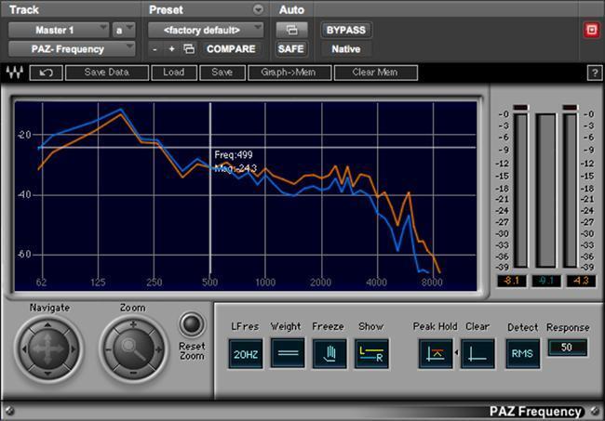Toggle the BYPASS button
The width and height of the screenshot is (605, 421).
[x=344, y=30]
